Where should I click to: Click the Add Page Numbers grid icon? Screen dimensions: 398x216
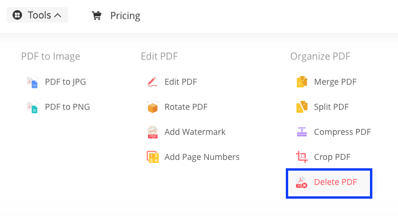click(x=153, y=157)
